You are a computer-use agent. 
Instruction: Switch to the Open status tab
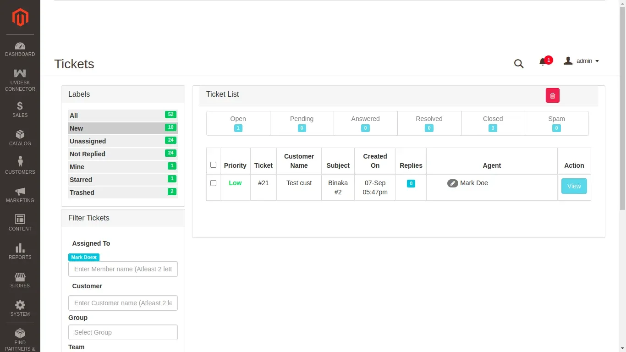click(238, 123)
